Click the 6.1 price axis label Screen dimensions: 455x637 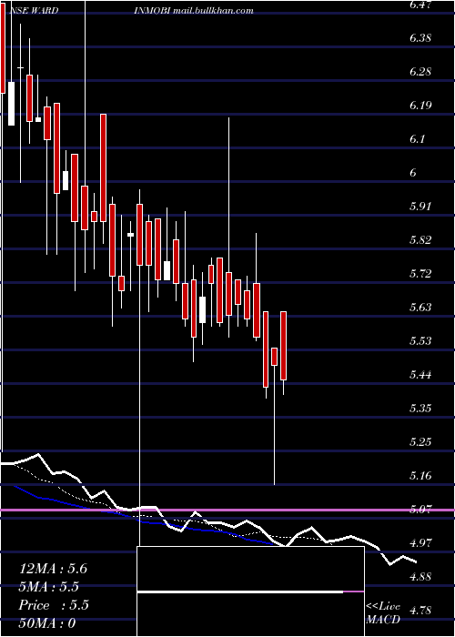[417, 140]
